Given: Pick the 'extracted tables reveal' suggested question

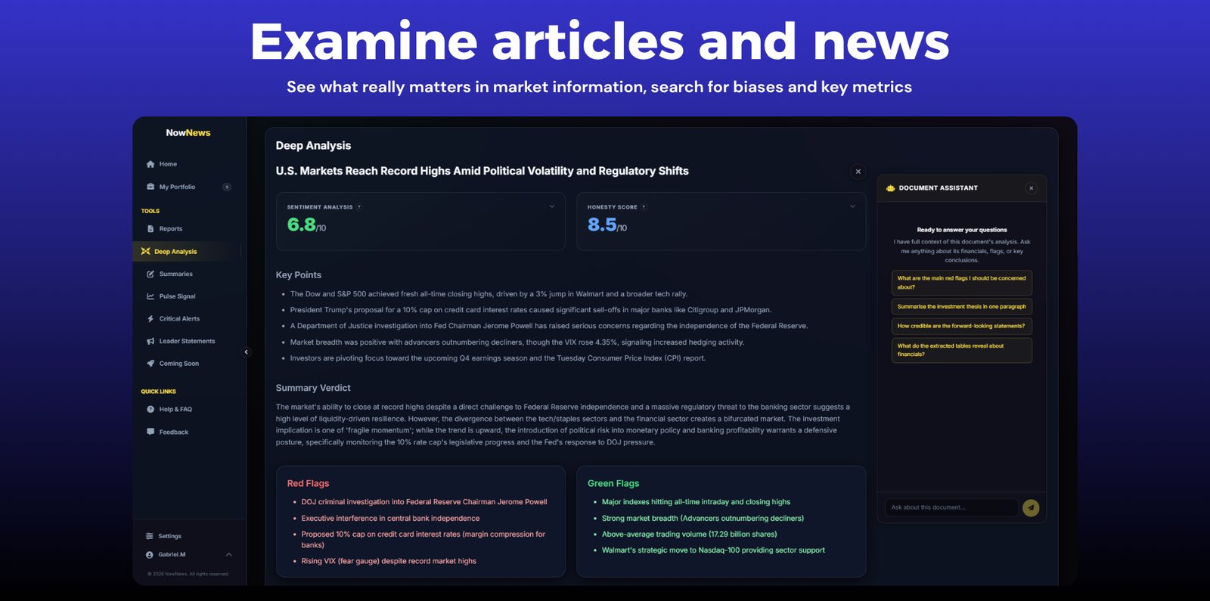Looking at the screenshot, I should 962,350.
